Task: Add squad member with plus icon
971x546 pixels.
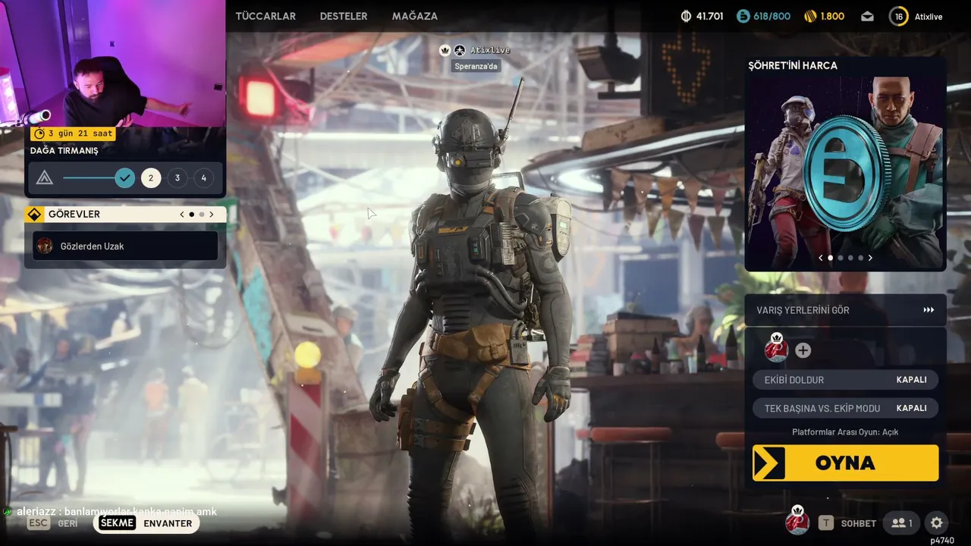Action: pyautogui.click(x=803, y=350)
